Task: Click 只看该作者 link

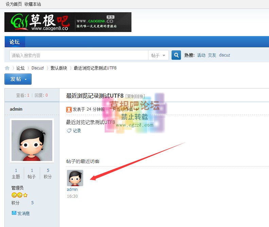Action: pos(123,109)
